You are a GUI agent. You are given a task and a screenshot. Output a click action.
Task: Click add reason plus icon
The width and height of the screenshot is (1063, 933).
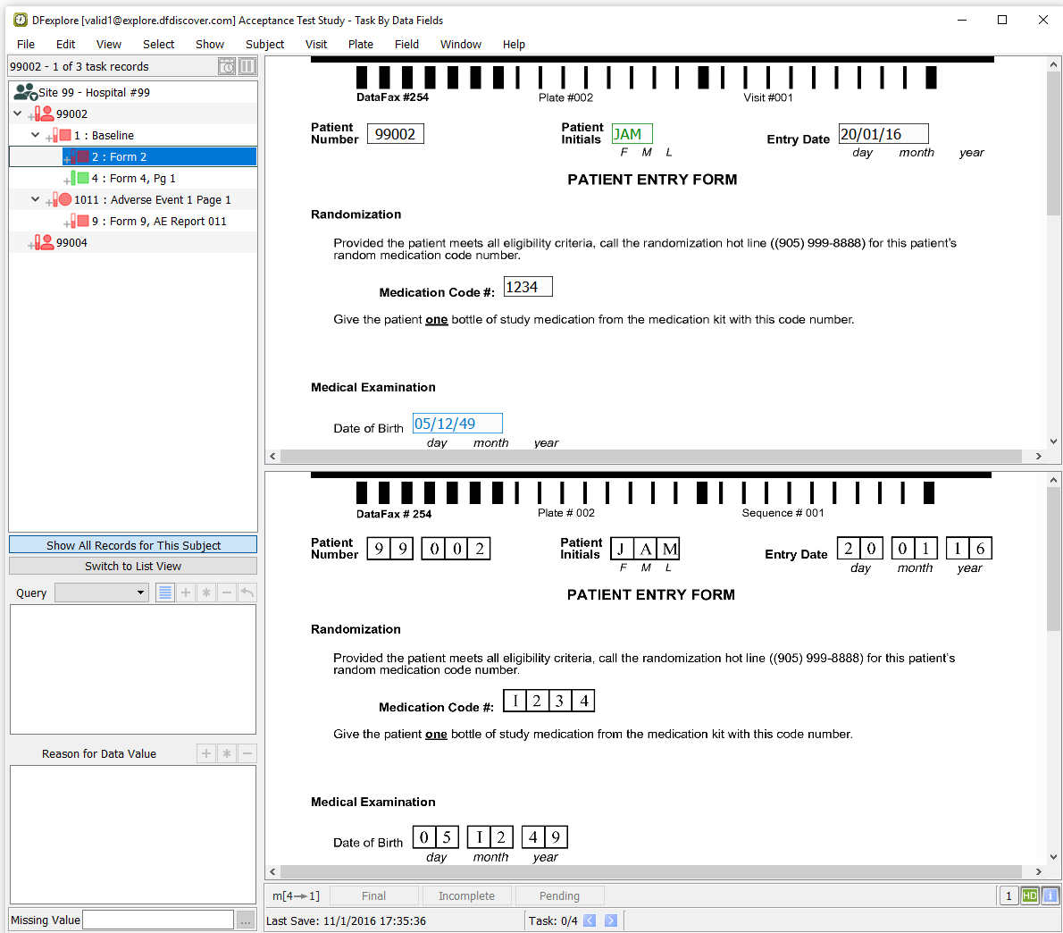click(x=206, y=753)
